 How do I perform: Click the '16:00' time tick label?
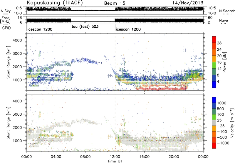pos(144,157)
